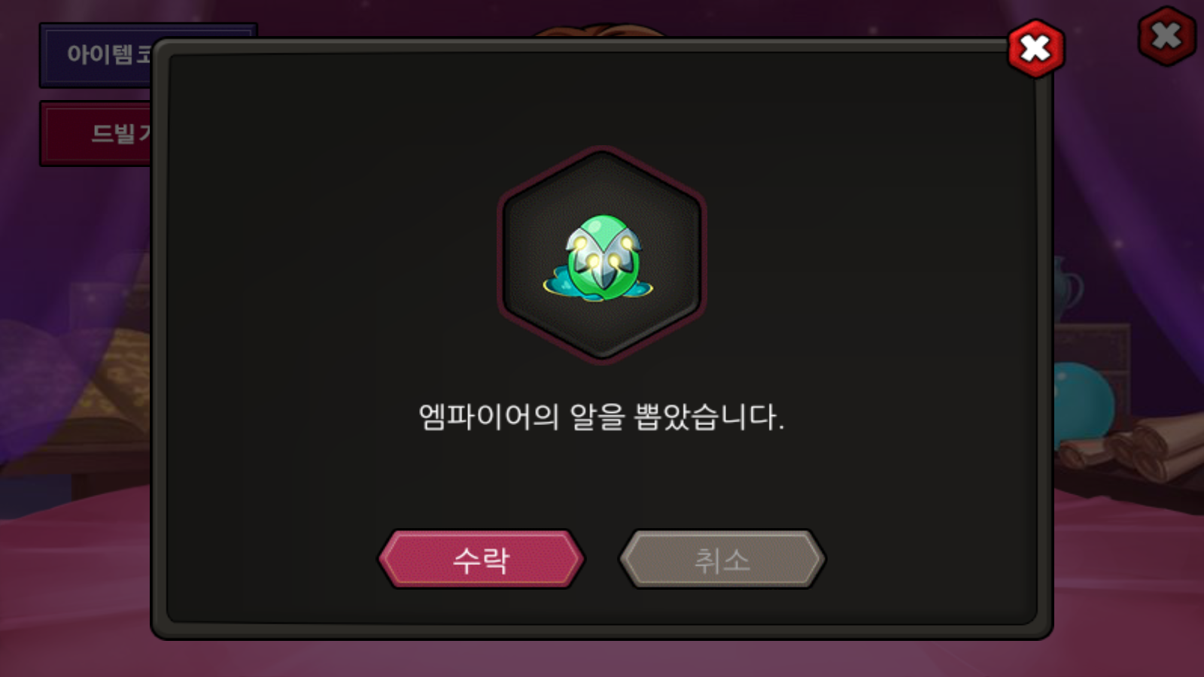
Task: Click the dimmed X in the screen corner
Action: [x=1166, y=35]
